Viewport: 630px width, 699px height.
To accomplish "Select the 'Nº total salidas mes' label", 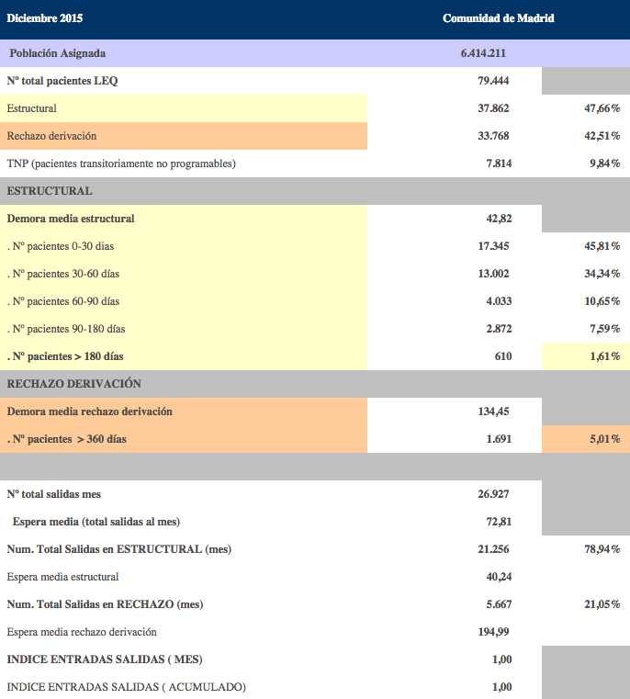I will 54,494.
